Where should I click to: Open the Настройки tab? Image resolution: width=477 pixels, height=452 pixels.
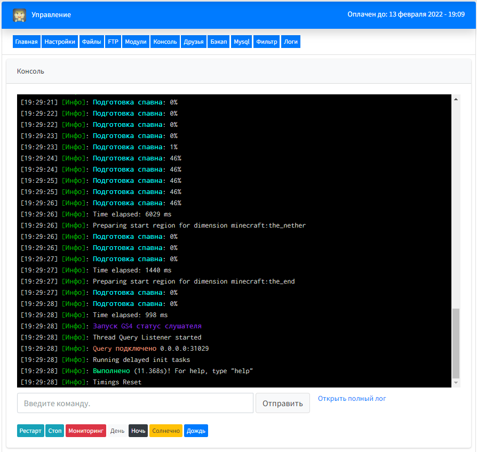coord(60,42)
